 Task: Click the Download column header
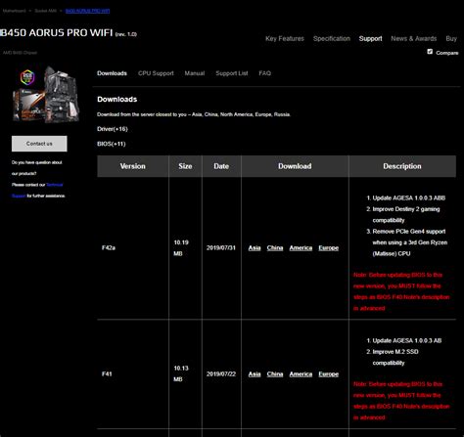pos(295,166)
